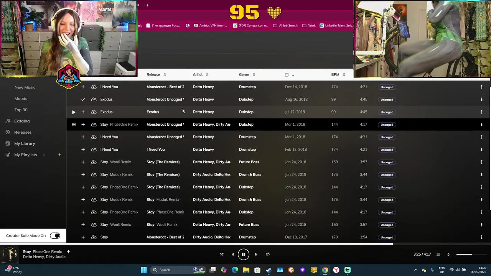Viewport: 491px width, 276px height.
Task: Open the three-dot menu for the Stay track dated Dec 18, 2017
Action: (x=481, y=237)
